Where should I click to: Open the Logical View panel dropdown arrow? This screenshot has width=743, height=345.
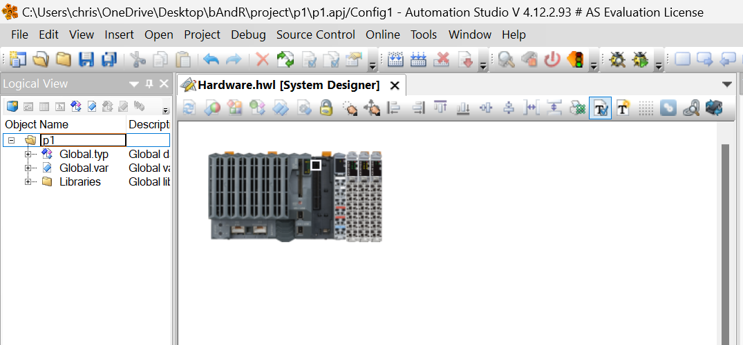pos(134,84)
